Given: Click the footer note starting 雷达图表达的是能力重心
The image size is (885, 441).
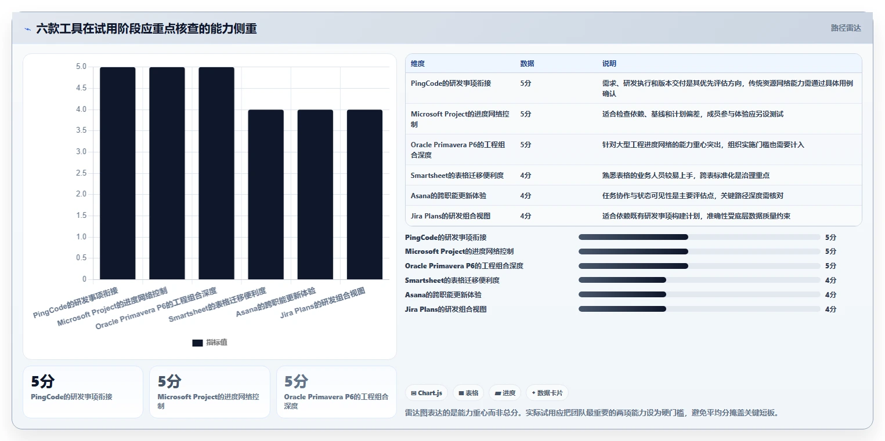Looking at the screenshot, I should (x=591, y=413).
